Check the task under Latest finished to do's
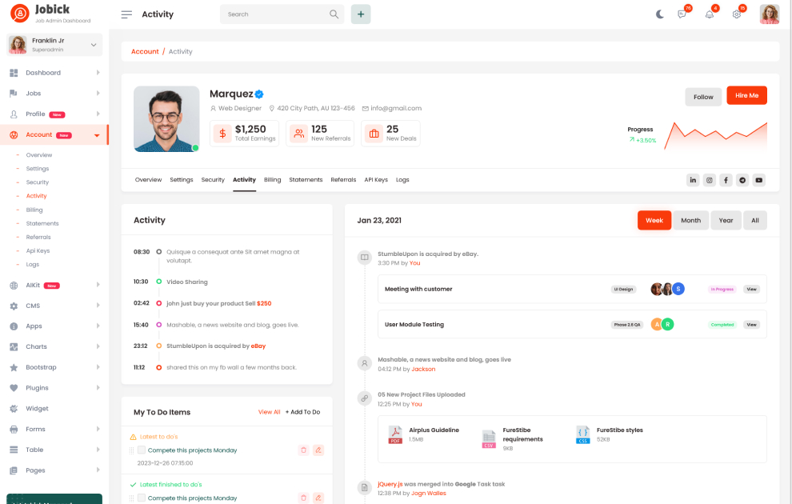The height and width of the screenshot is (504, 792). (142, 498)
